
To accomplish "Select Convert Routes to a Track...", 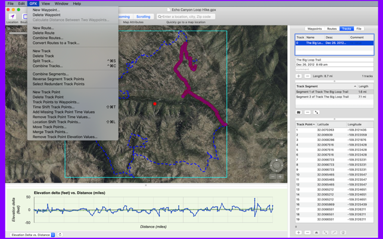I will (x=73, y=43).
